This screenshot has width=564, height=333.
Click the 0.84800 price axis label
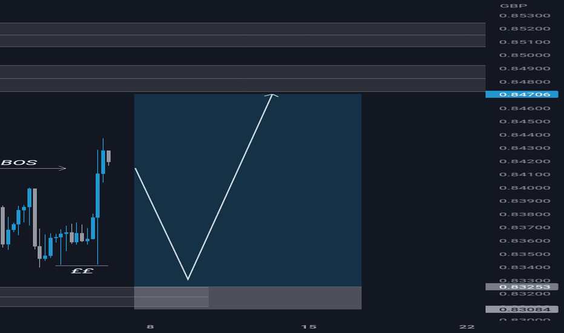[x=525, y=82]
